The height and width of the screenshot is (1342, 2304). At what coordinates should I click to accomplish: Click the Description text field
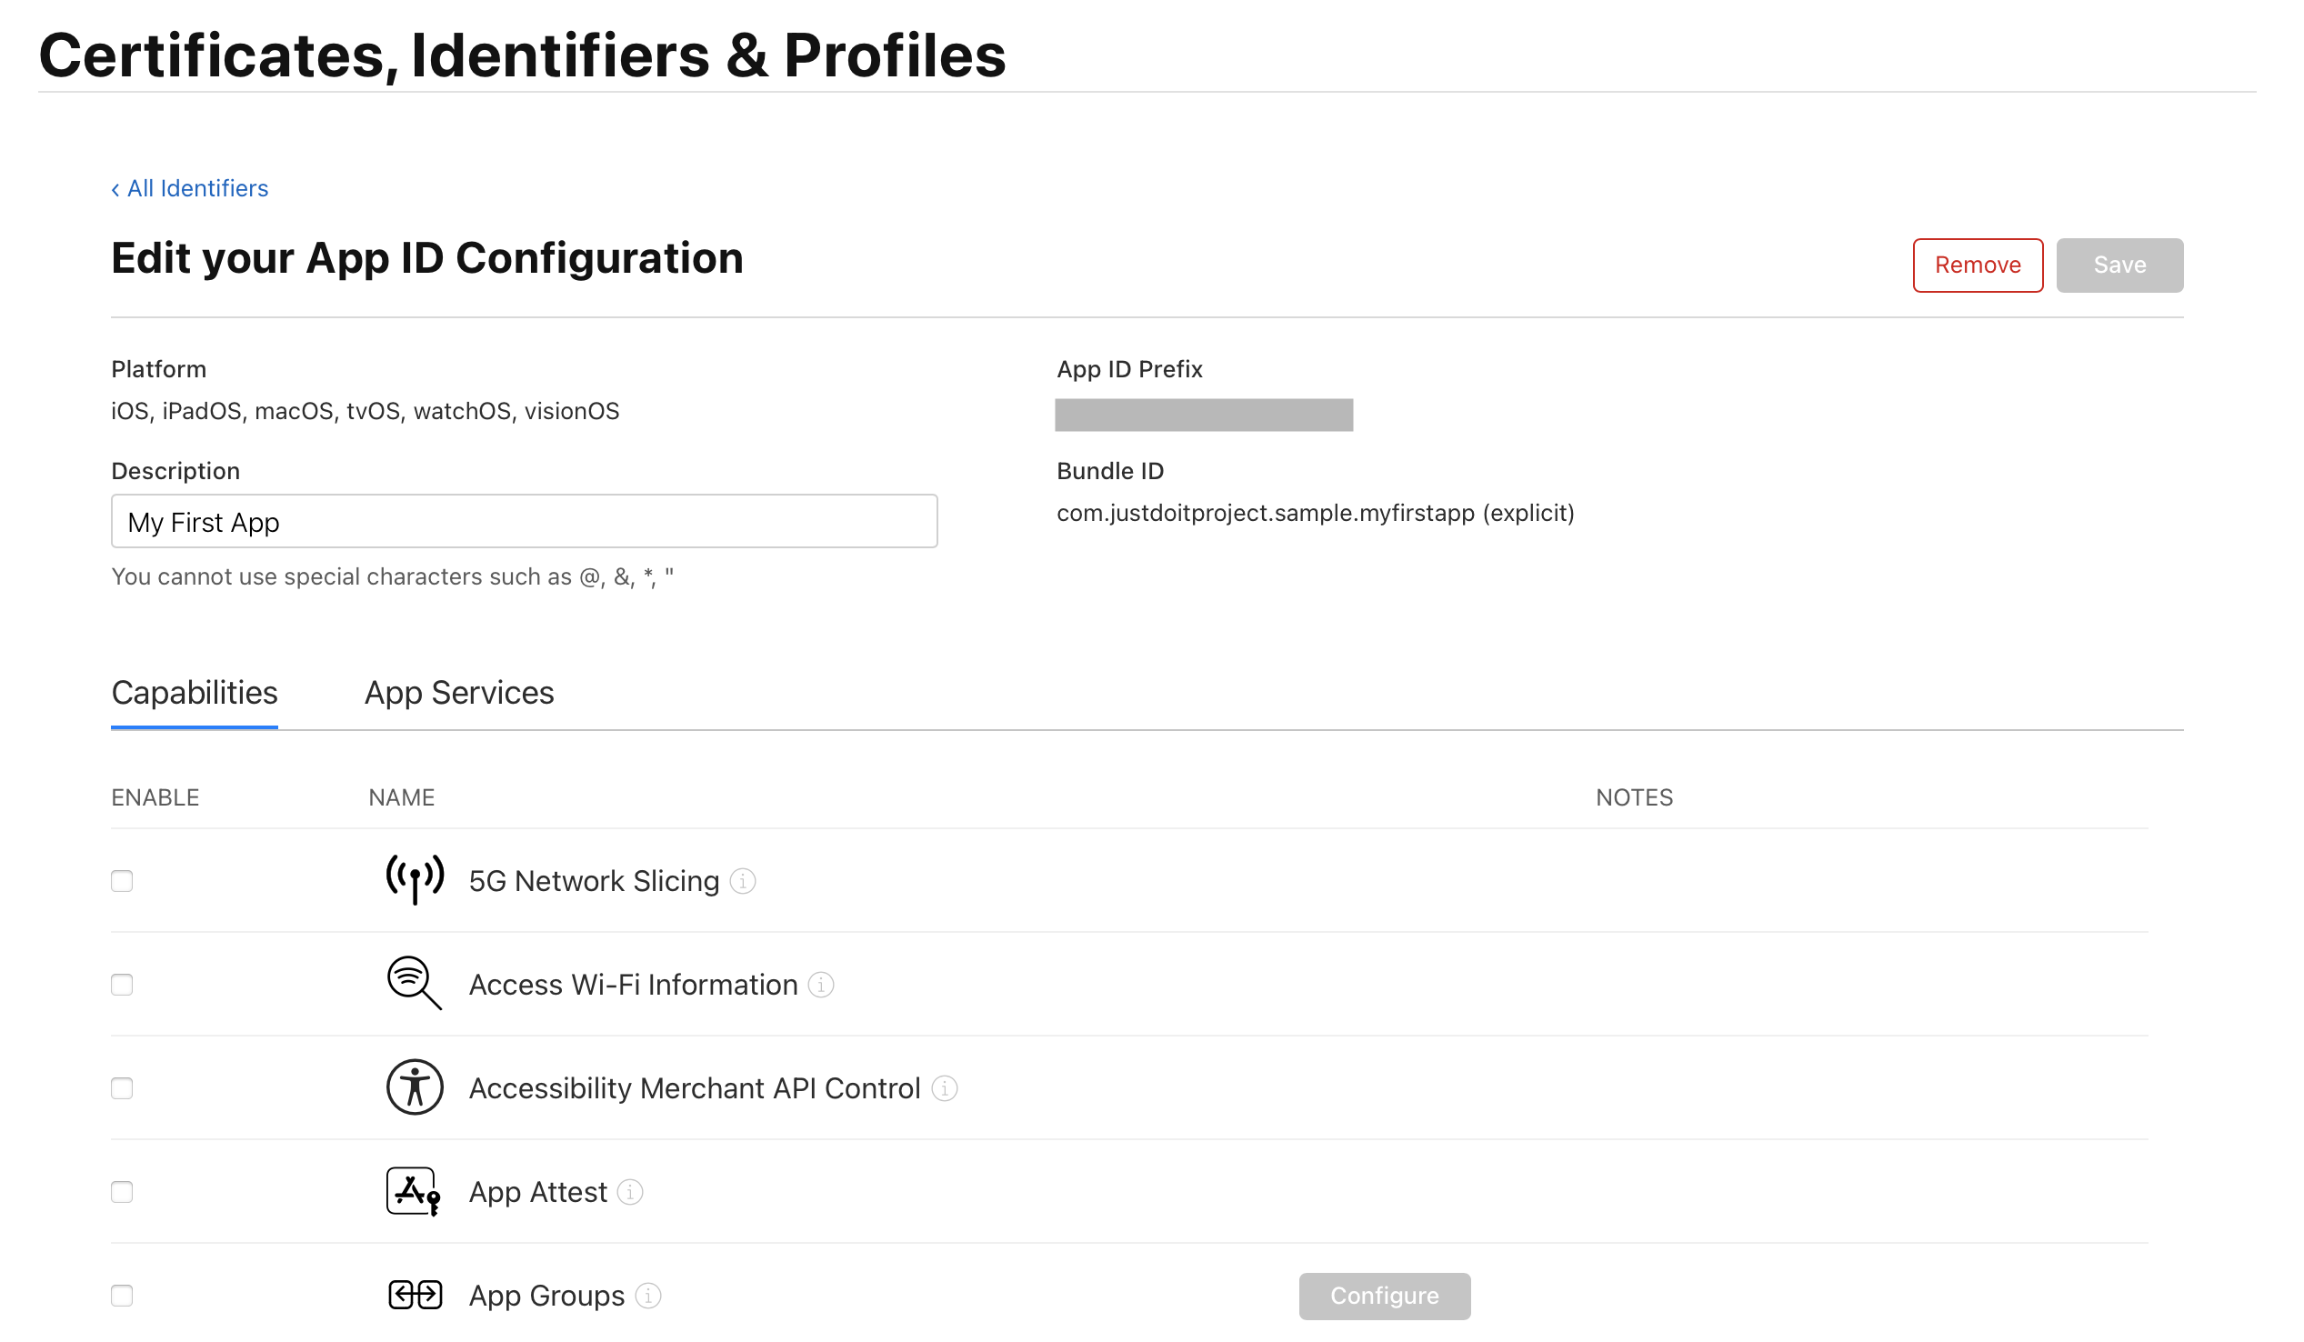point(524,522)
